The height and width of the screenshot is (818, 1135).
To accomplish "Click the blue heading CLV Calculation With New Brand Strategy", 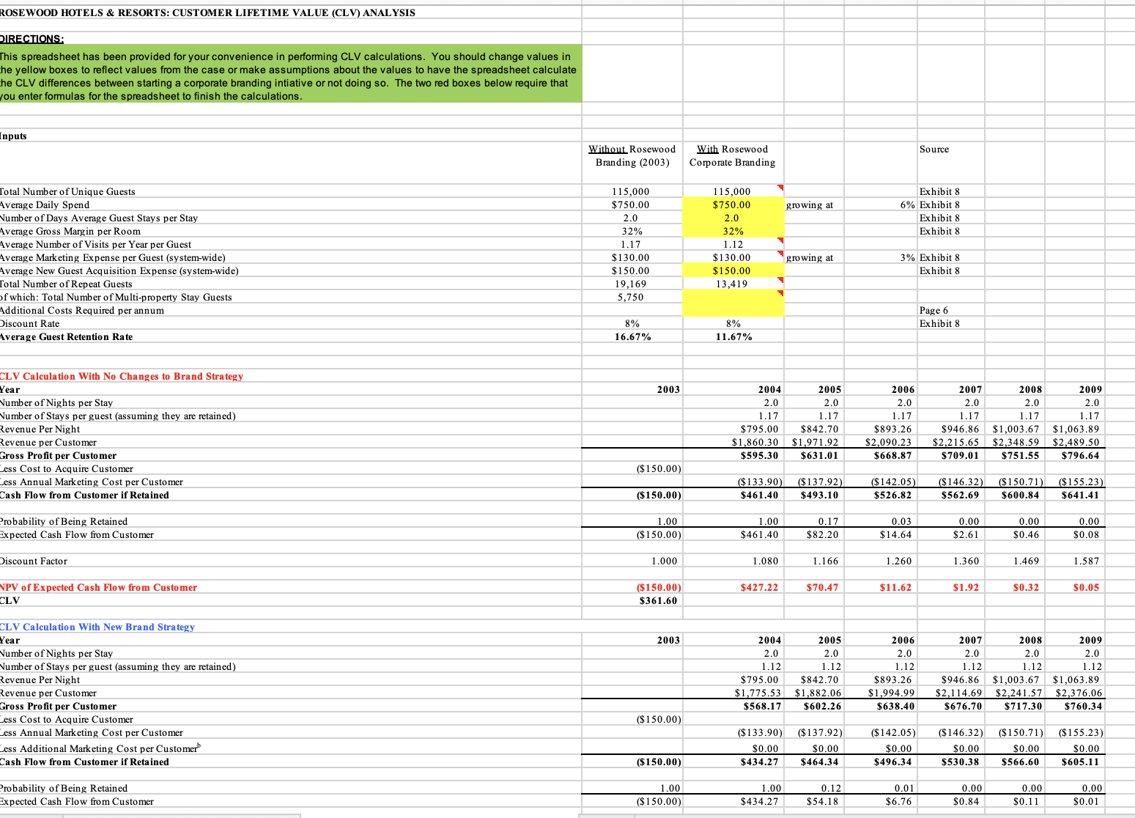I will (x=97, y=627).
